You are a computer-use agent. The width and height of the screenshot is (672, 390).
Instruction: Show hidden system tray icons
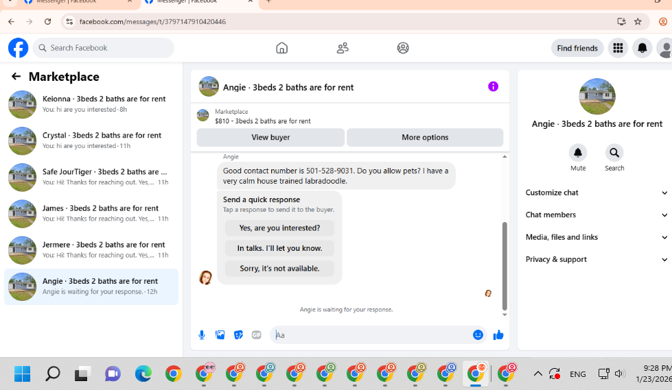537,374
